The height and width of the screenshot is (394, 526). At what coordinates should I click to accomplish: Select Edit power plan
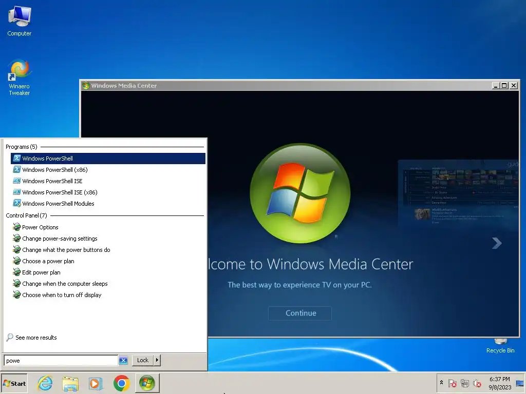pyautogui.click(x=108, y=272)
